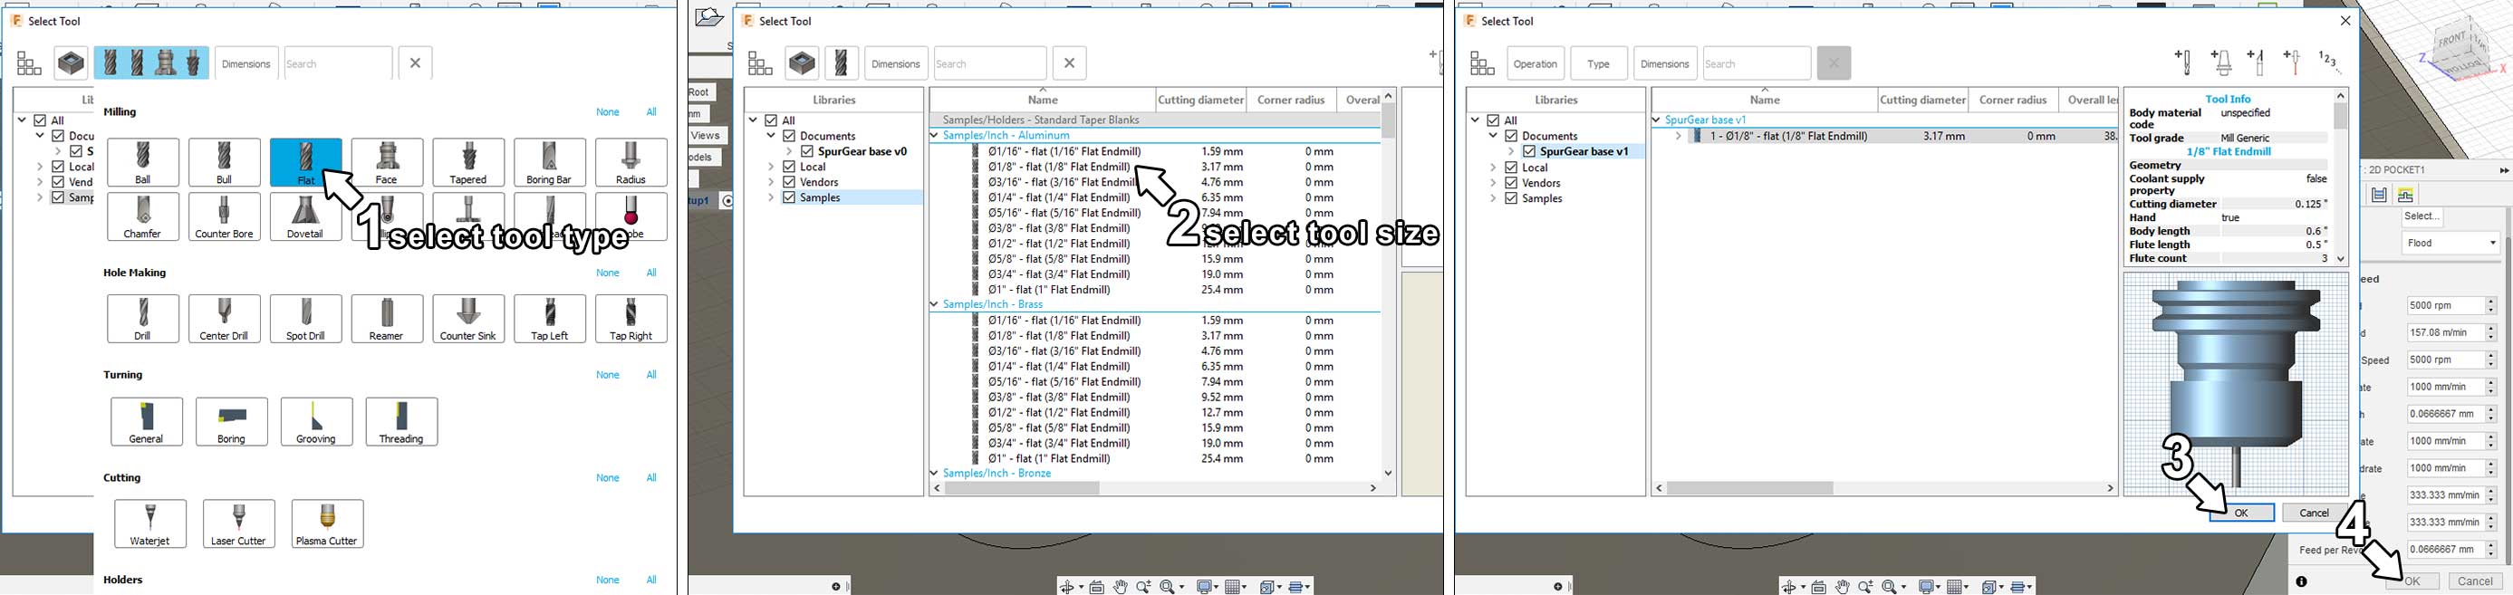Image resolution: width=2513 pixels, height=595 pixels.
Task: Toggle Samples checkbox in the middle dialog
Action: click(x=789, y=197)
